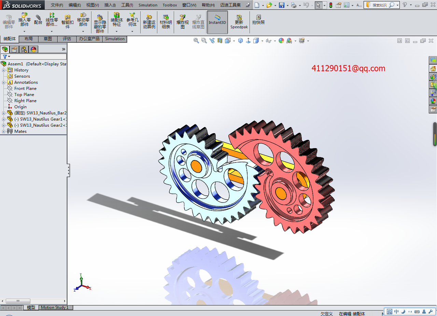The image size is (437, 316).
Task: Expand the History tree node
Action: click(x=4, y=70)
